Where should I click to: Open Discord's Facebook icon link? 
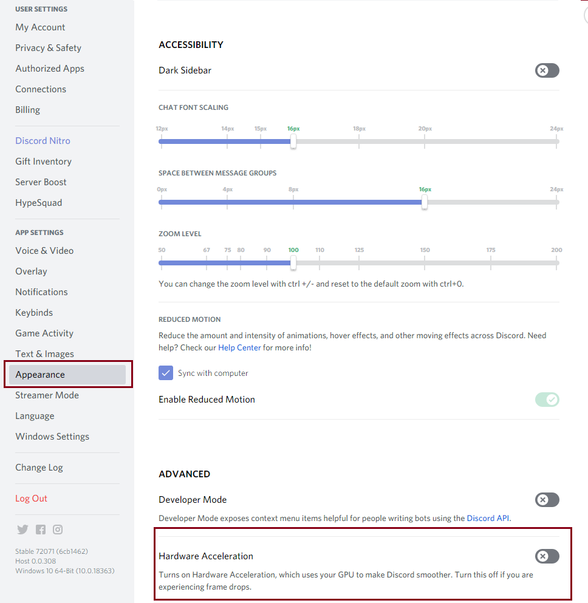pyautogui.click(x=41, y=530)
